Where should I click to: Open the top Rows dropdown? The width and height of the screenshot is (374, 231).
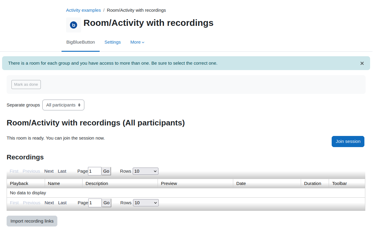click(146, 171)
